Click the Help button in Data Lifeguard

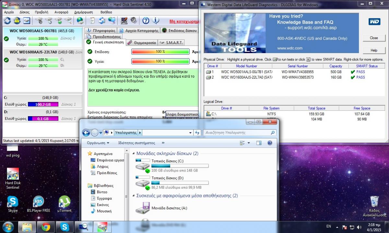click(x=374, y=50)
